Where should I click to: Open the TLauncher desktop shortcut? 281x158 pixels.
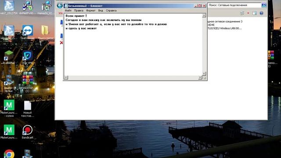click(x=9, y=57)
